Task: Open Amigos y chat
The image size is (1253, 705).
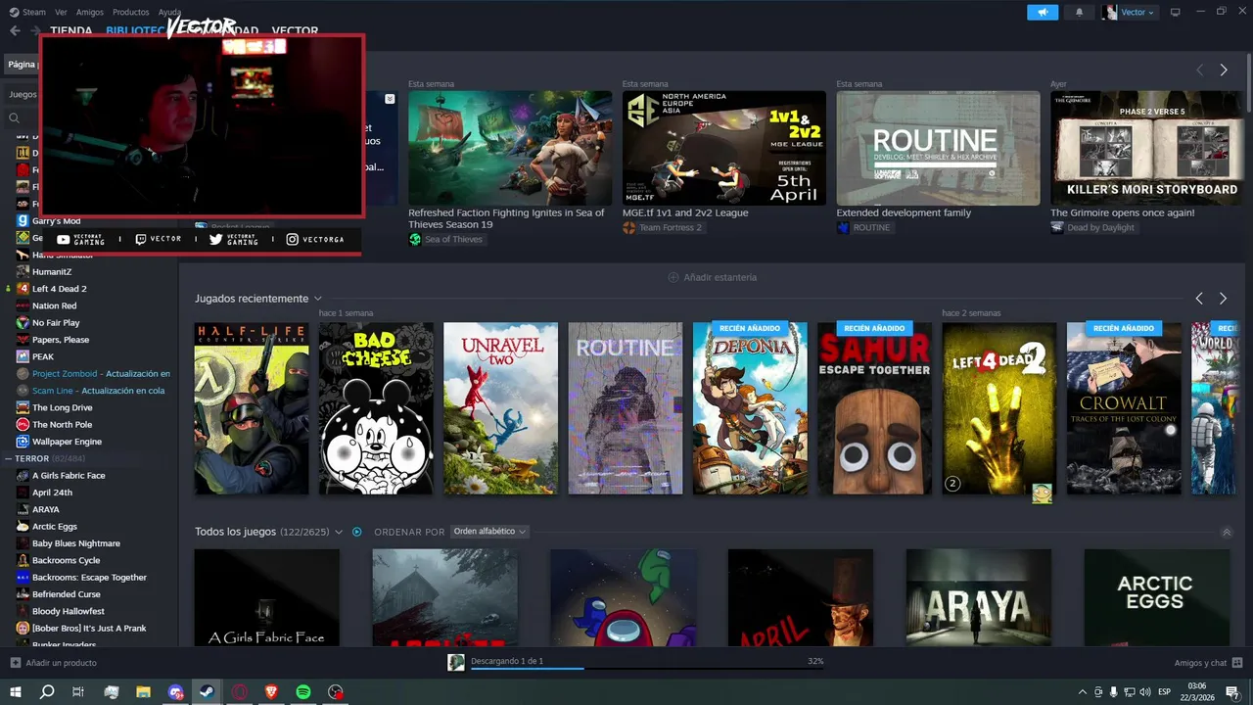Action: pyautogui.click(x=1207, y=663)
